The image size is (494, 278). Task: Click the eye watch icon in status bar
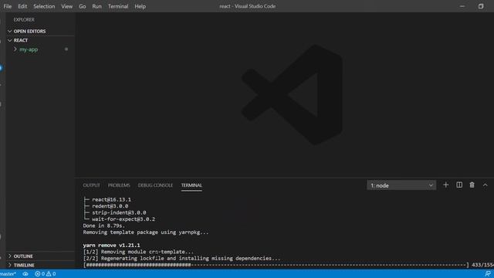coord(25,274)
